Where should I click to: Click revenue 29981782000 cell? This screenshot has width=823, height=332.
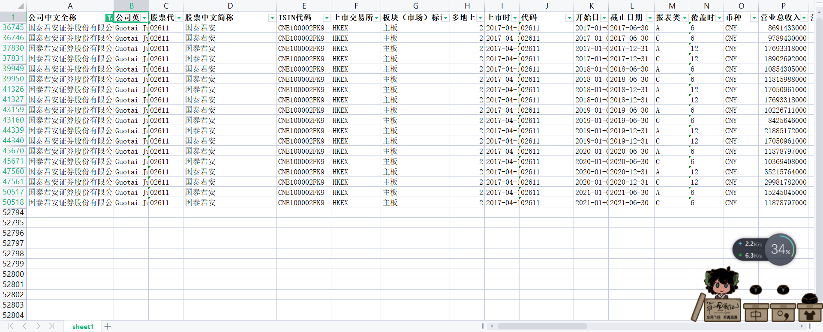coord(784,182)
